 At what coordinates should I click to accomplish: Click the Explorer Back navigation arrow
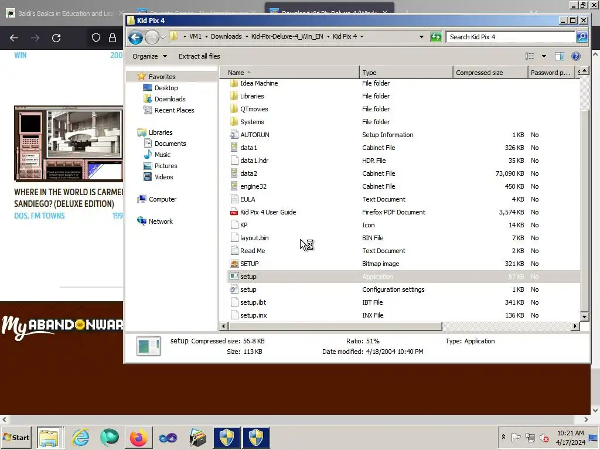tap(135, 37)
